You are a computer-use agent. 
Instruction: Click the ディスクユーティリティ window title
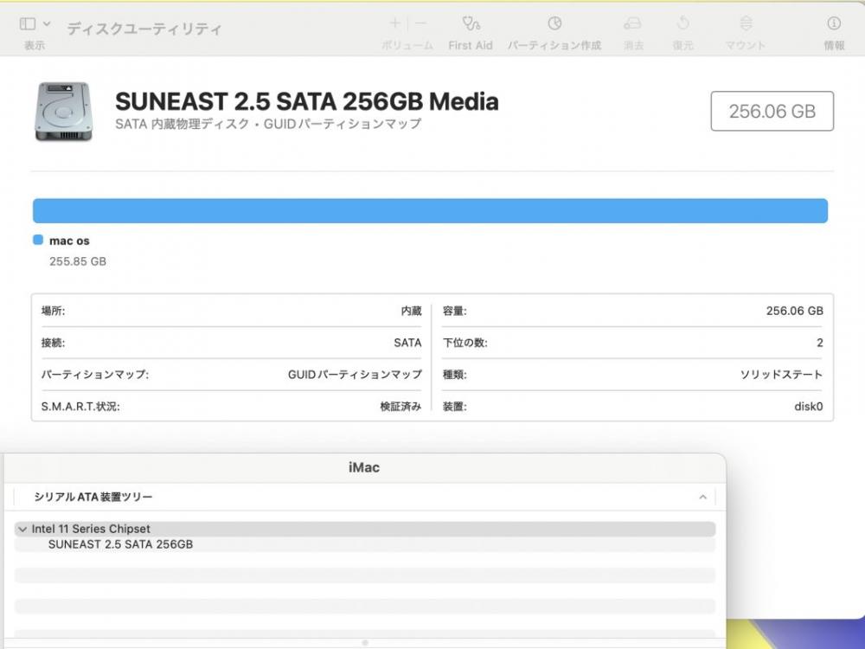[x=144, y=29]
